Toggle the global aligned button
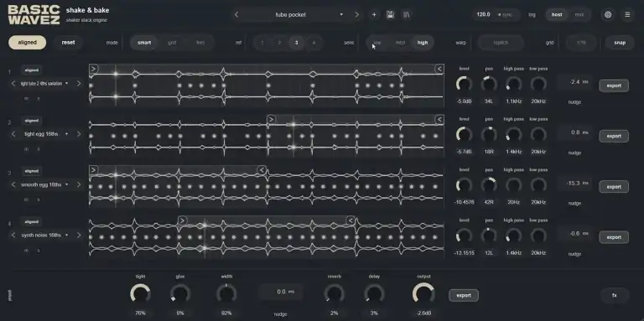 (27, 42)
